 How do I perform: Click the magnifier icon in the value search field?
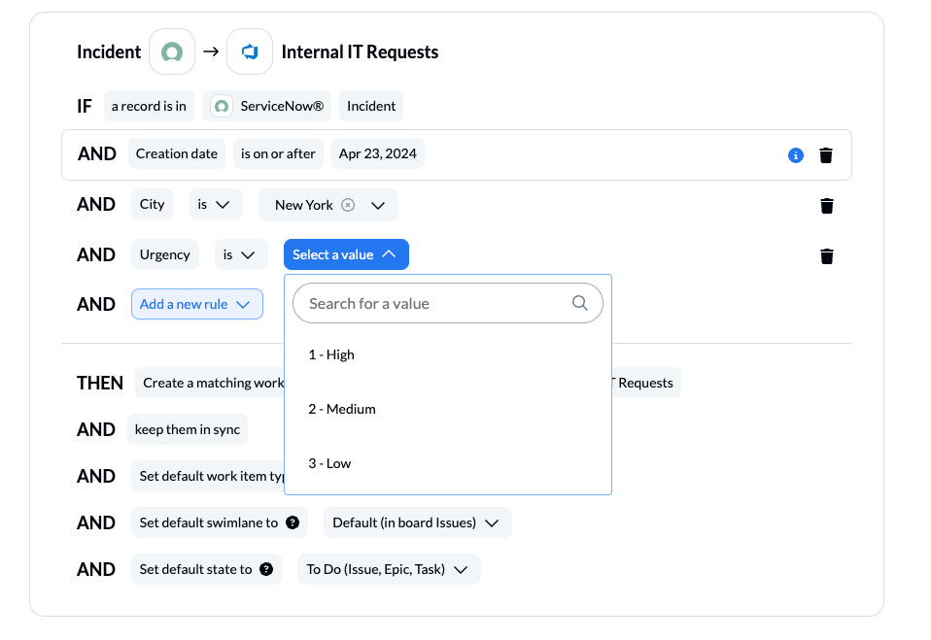click(580, 303)
